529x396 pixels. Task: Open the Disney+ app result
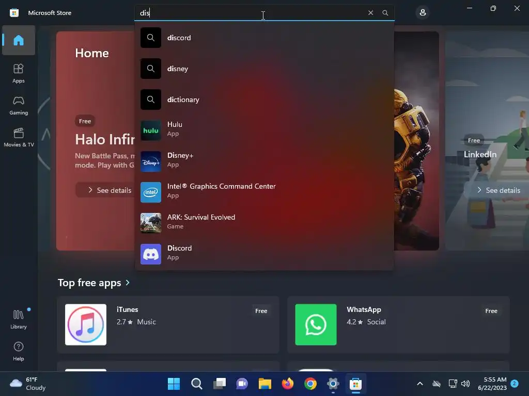[x=264, y=161]
